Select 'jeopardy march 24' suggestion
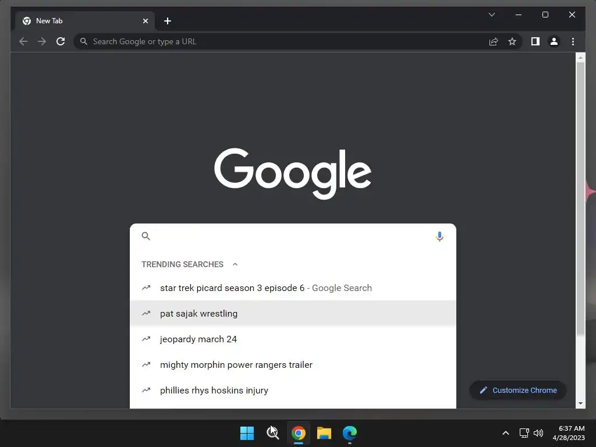The height and width of the screenshot is (447, 596). tap(293, 339)
